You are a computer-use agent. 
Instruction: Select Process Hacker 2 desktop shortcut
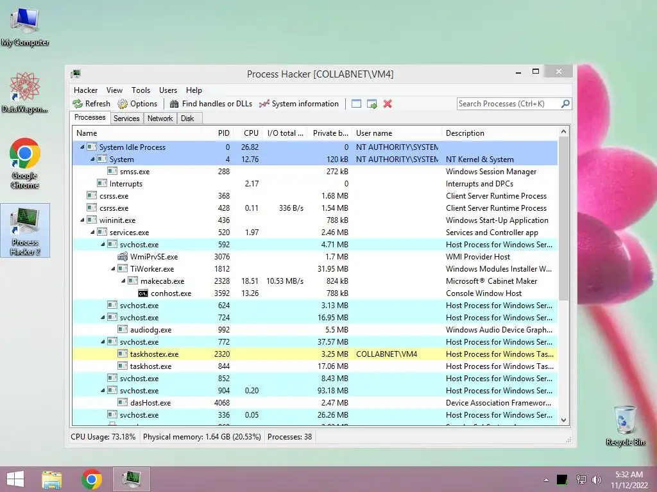(25, 231)
